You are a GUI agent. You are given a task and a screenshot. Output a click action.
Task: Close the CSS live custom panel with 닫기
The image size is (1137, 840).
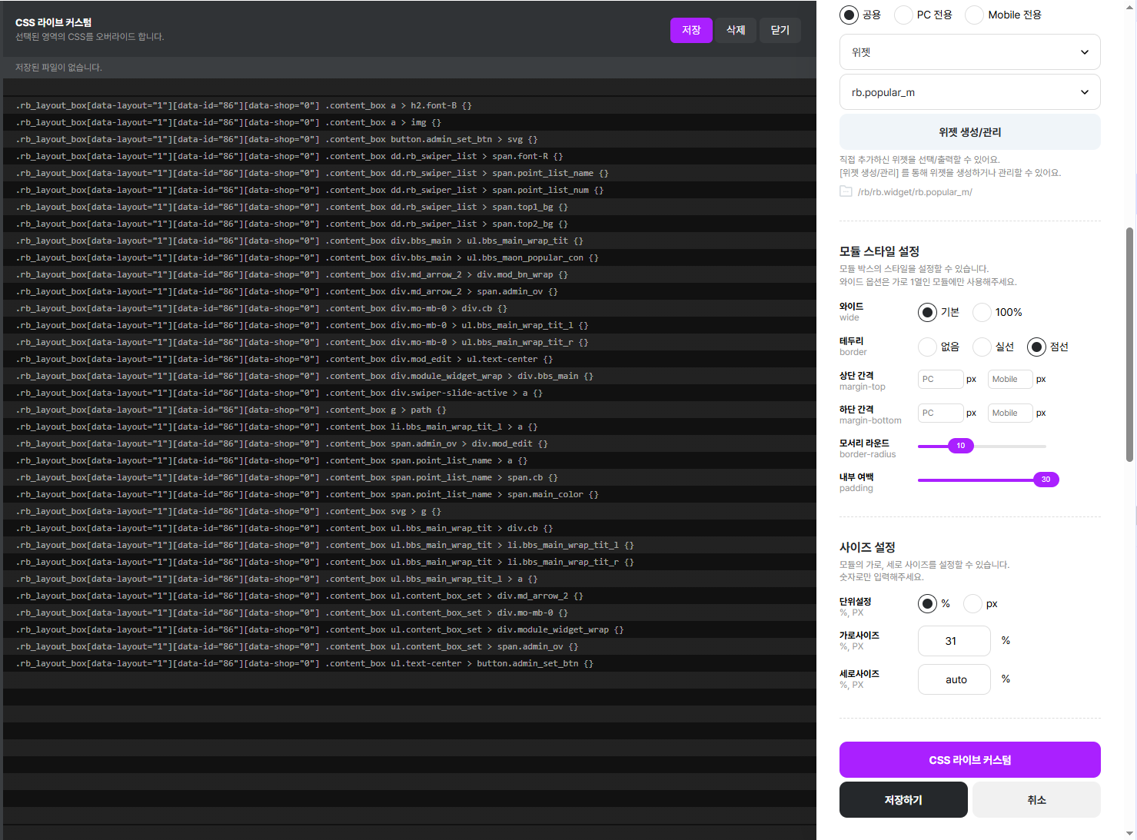tap(780, 30)
